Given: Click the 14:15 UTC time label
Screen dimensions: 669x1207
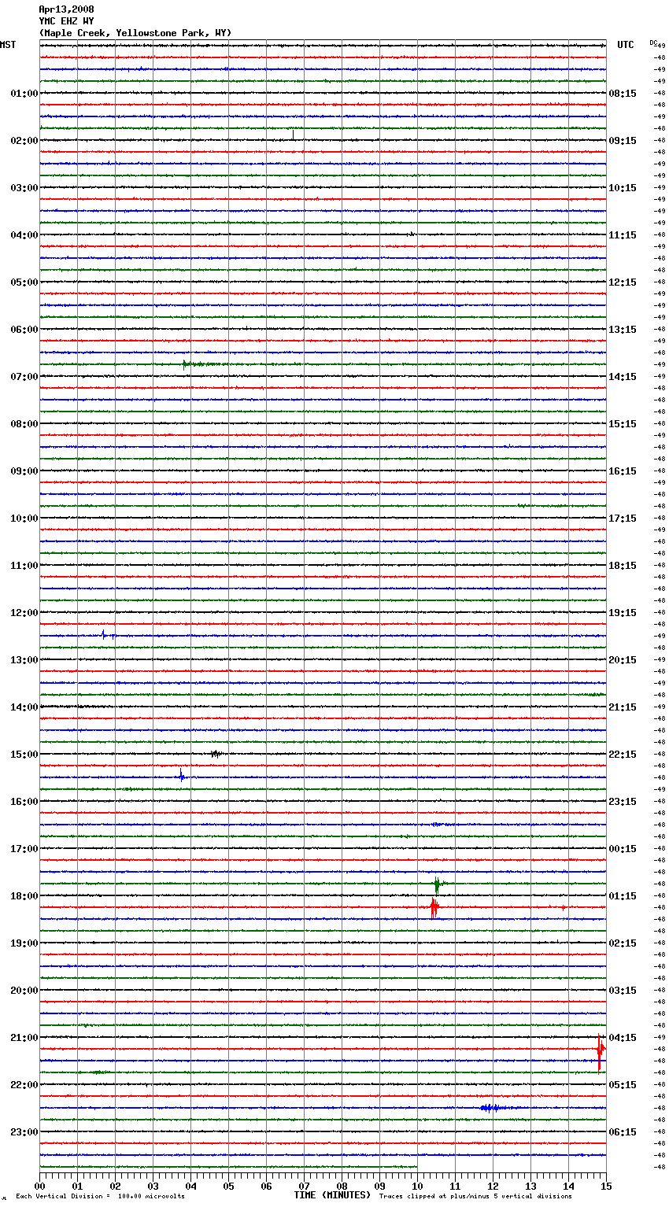Looking at the screenshot, I should pyautogui.click(x=623, y=377).
